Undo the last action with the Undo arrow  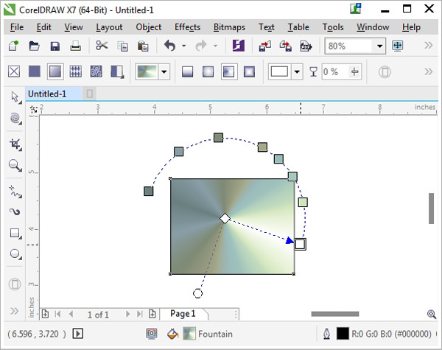click(x=170, y=46)
